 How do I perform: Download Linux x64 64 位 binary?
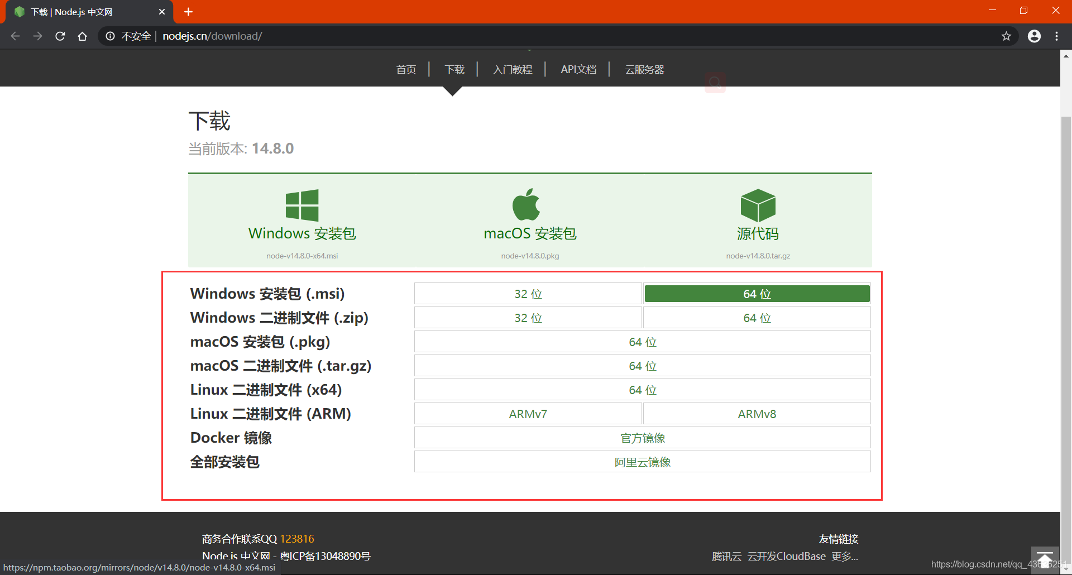[643, 390]
